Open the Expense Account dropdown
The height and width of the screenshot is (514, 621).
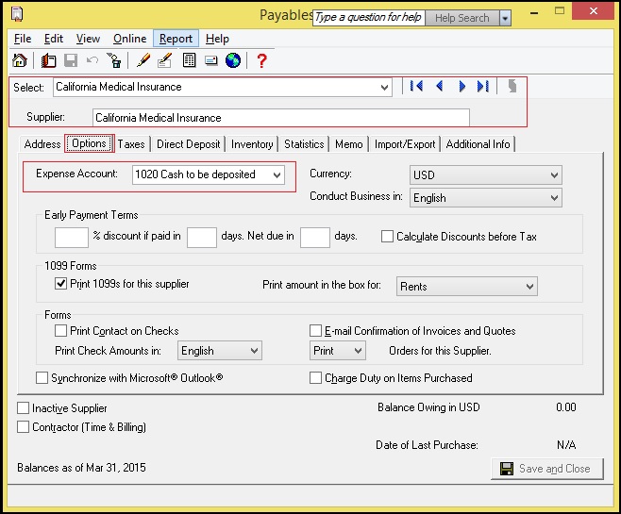(276, 174)
